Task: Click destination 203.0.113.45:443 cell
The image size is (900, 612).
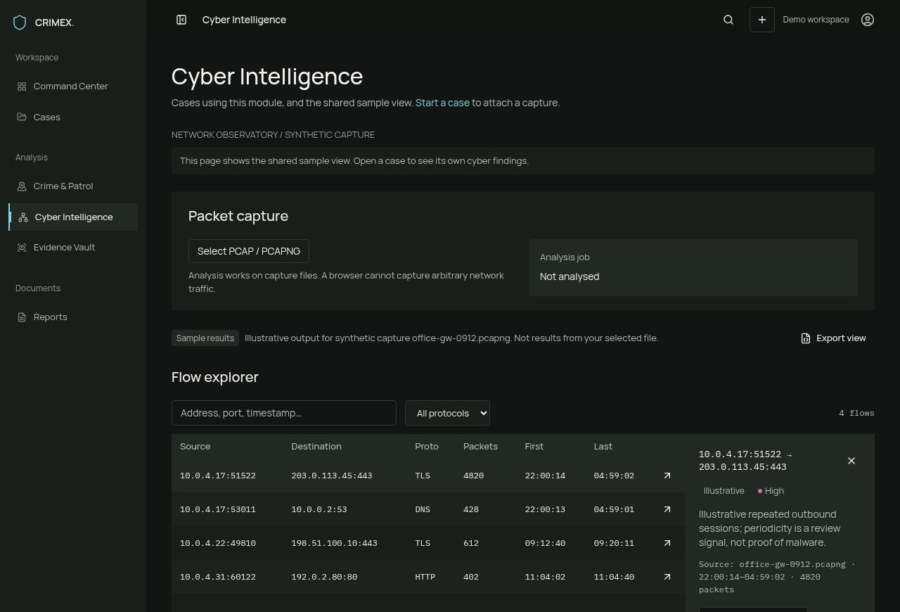Action: [x=332, y=476]
